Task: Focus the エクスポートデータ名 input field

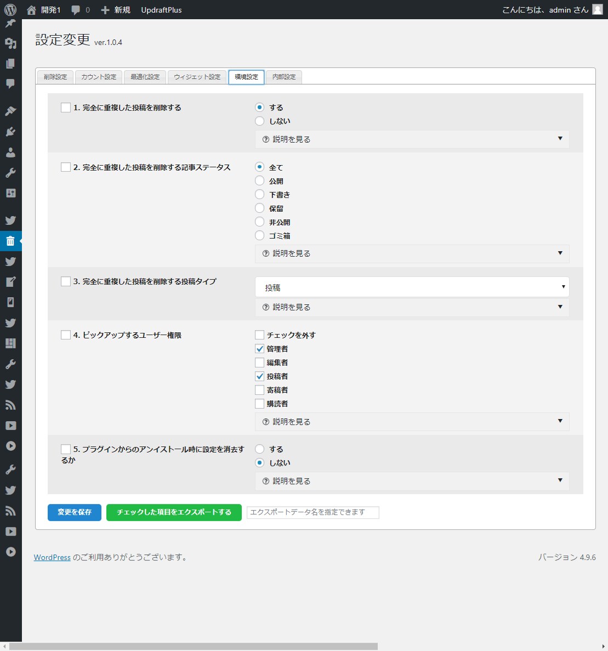Action: coord(313,512)
